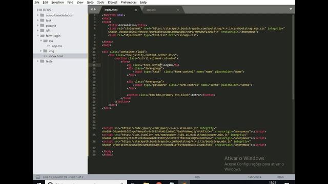Expand the curso-basededados folder arrow
The image size is (328, 184).
38,15
